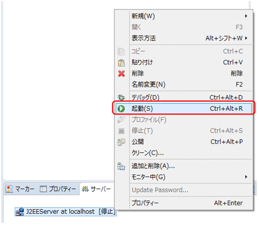Click the Update Password... menu entry
This screenshot has height=225, width=259.
click(184, 190)
